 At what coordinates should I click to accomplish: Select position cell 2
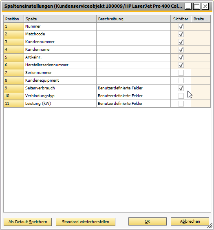point(14,34)
